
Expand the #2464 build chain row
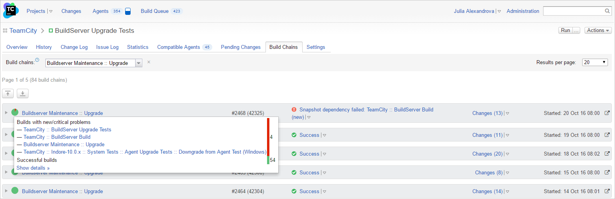pos(6,191)
